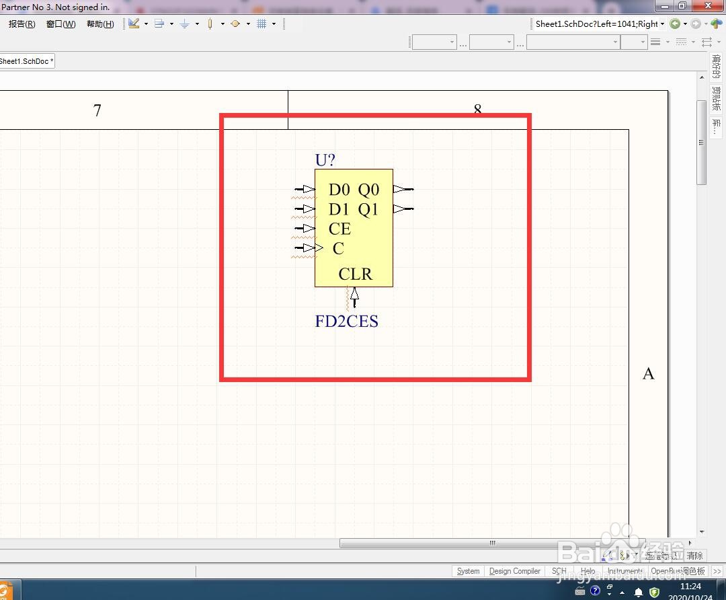The image size is (726, 600).
Task: Open the Help panel button
Action: point(588,571)
